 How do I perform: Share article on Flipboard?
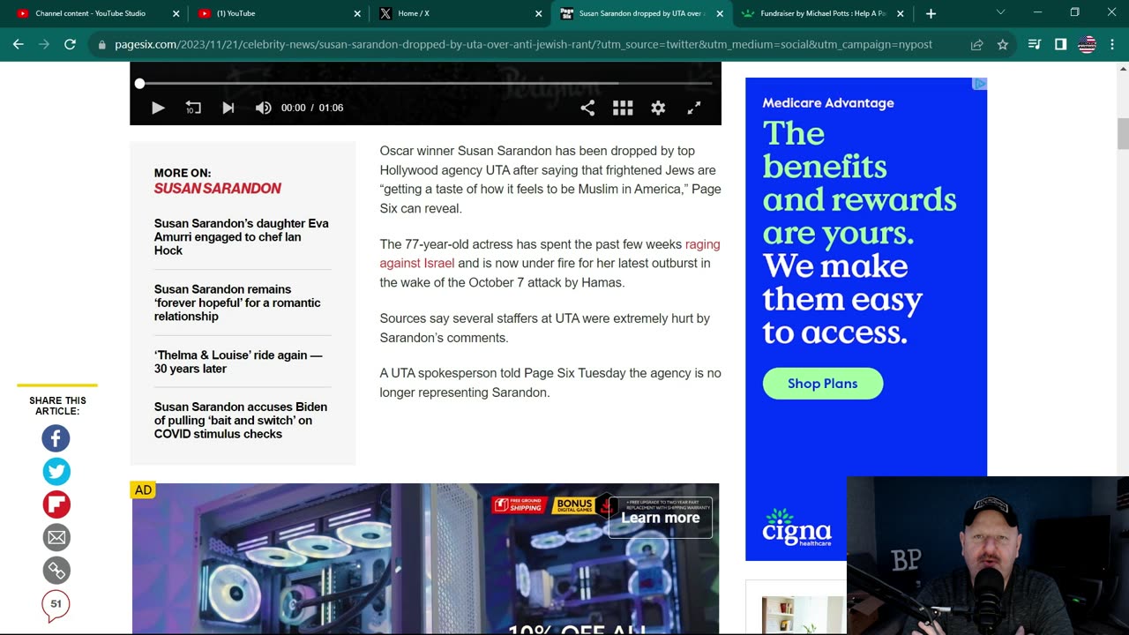[x=56, y=504]
